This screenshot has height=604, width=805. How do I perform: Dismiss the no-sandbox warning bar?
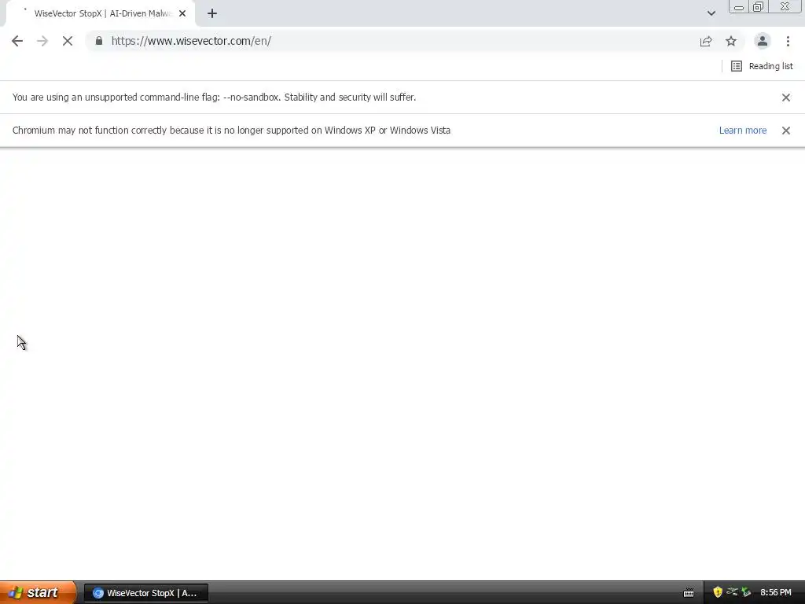coord(786,98)
